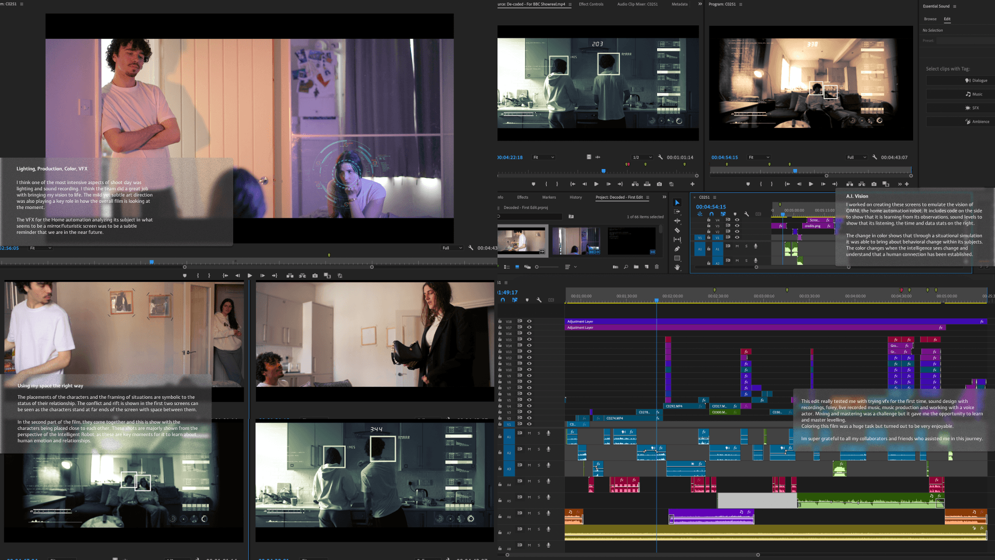Toggle lock on track V17
Image resolution: width=995 pixels, height=560 pixels.
point(500,328)
